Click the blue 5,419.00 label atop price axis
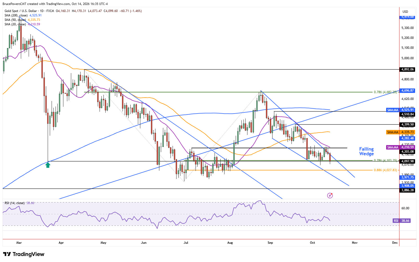Viewport: 419px width, 262px height. [407, 17]
